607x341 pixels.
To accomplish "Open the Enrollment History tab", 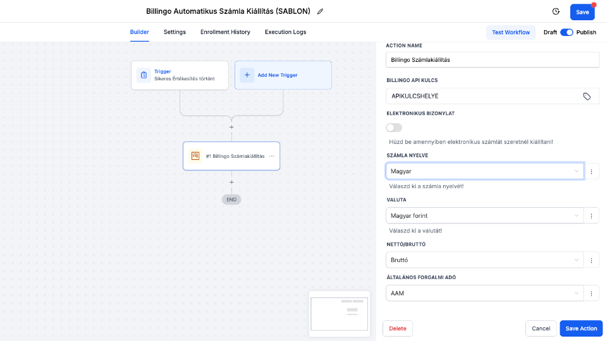I will (225, 32).
